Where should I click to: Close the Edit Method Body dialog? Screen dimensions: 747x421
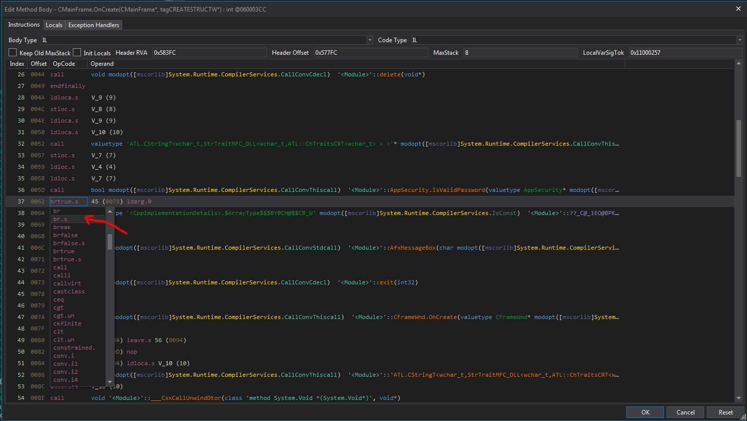click(738, 9)
